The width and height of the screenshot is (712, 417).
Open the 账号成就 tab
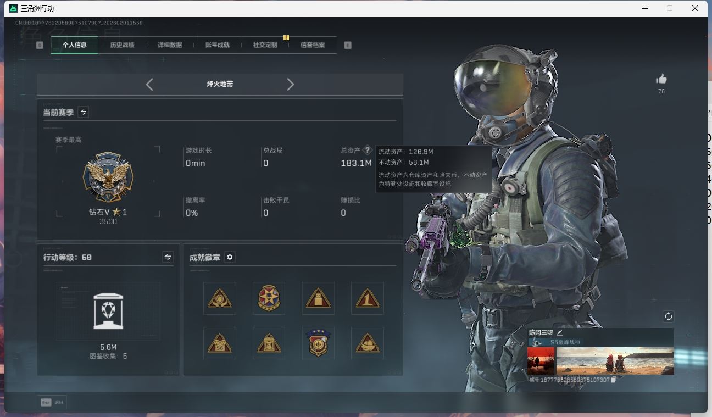(x=217, y=45)
